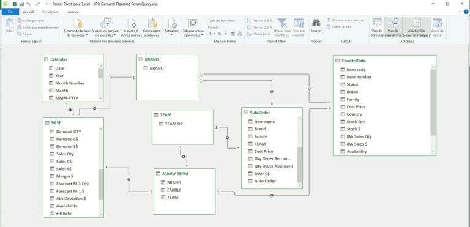Image resolution: width=470 pixels, height=227 pixels.
Task: Apply currency dollar format
Action: point(211,34)
